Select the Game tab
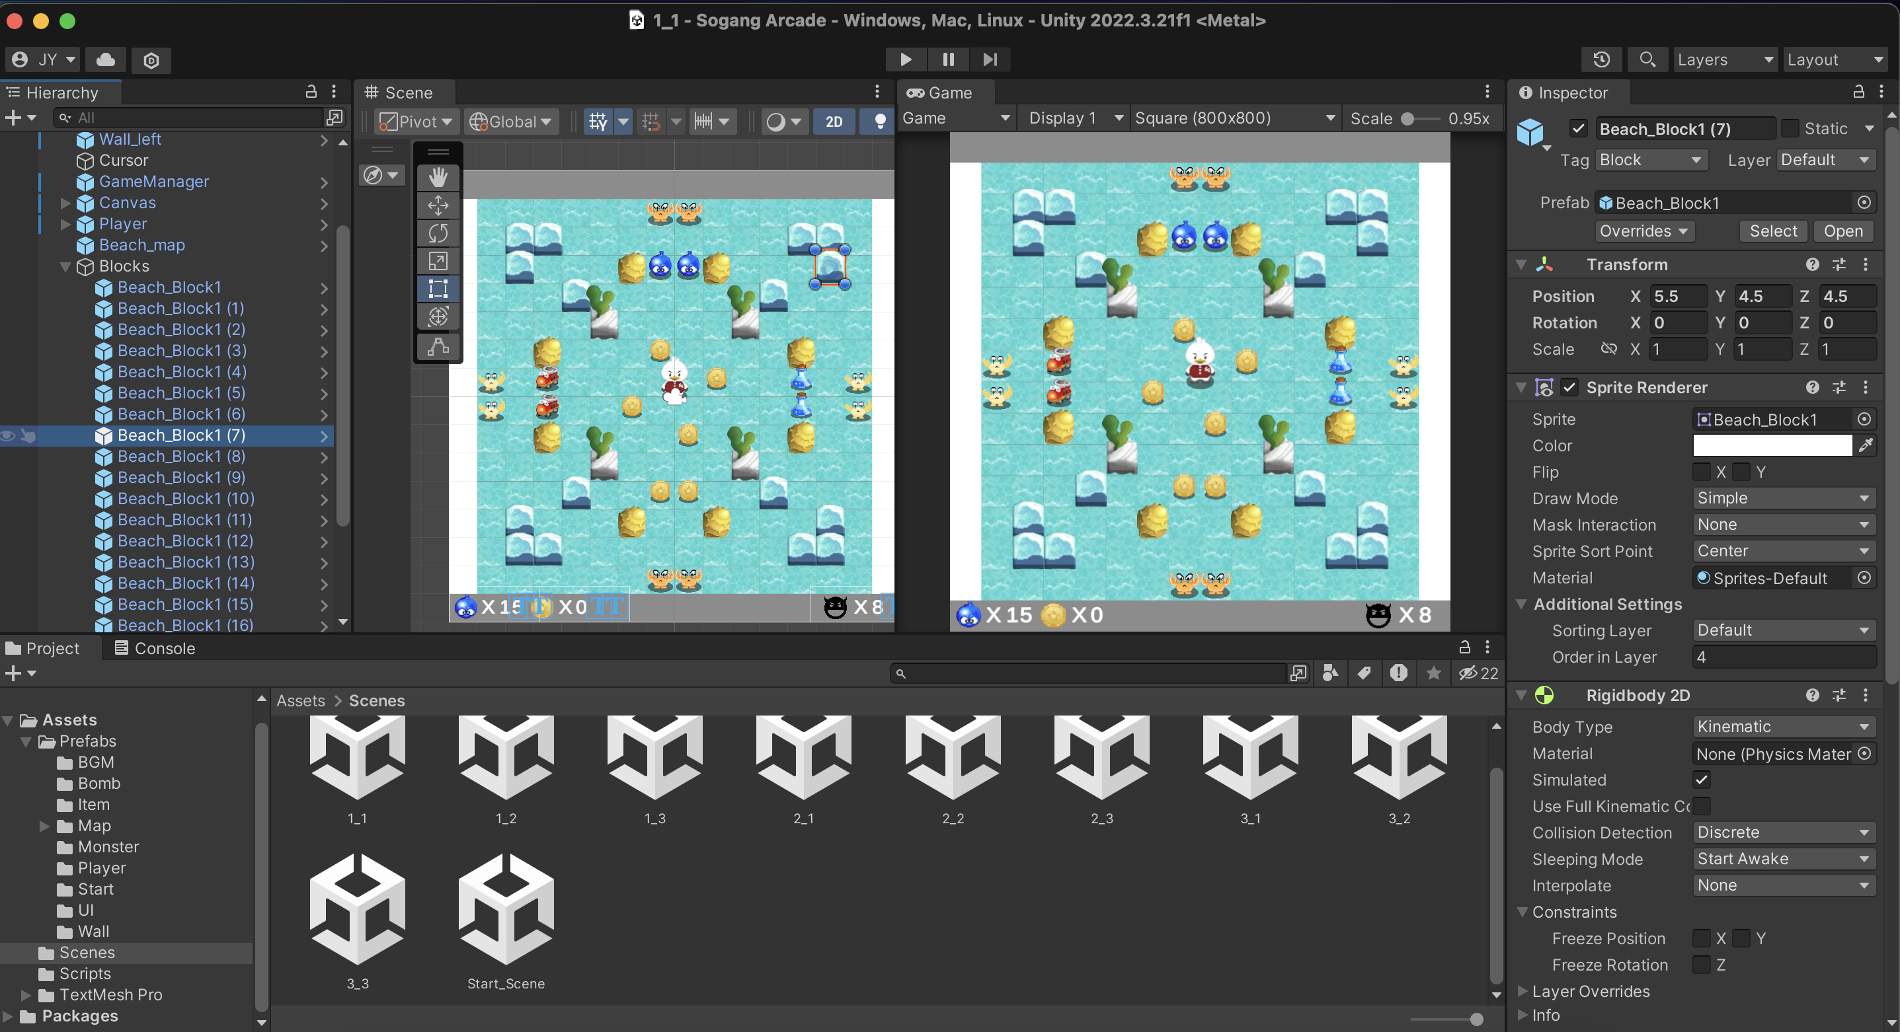The width and height of the screenshot is (1900, 1032). (939, 93)
